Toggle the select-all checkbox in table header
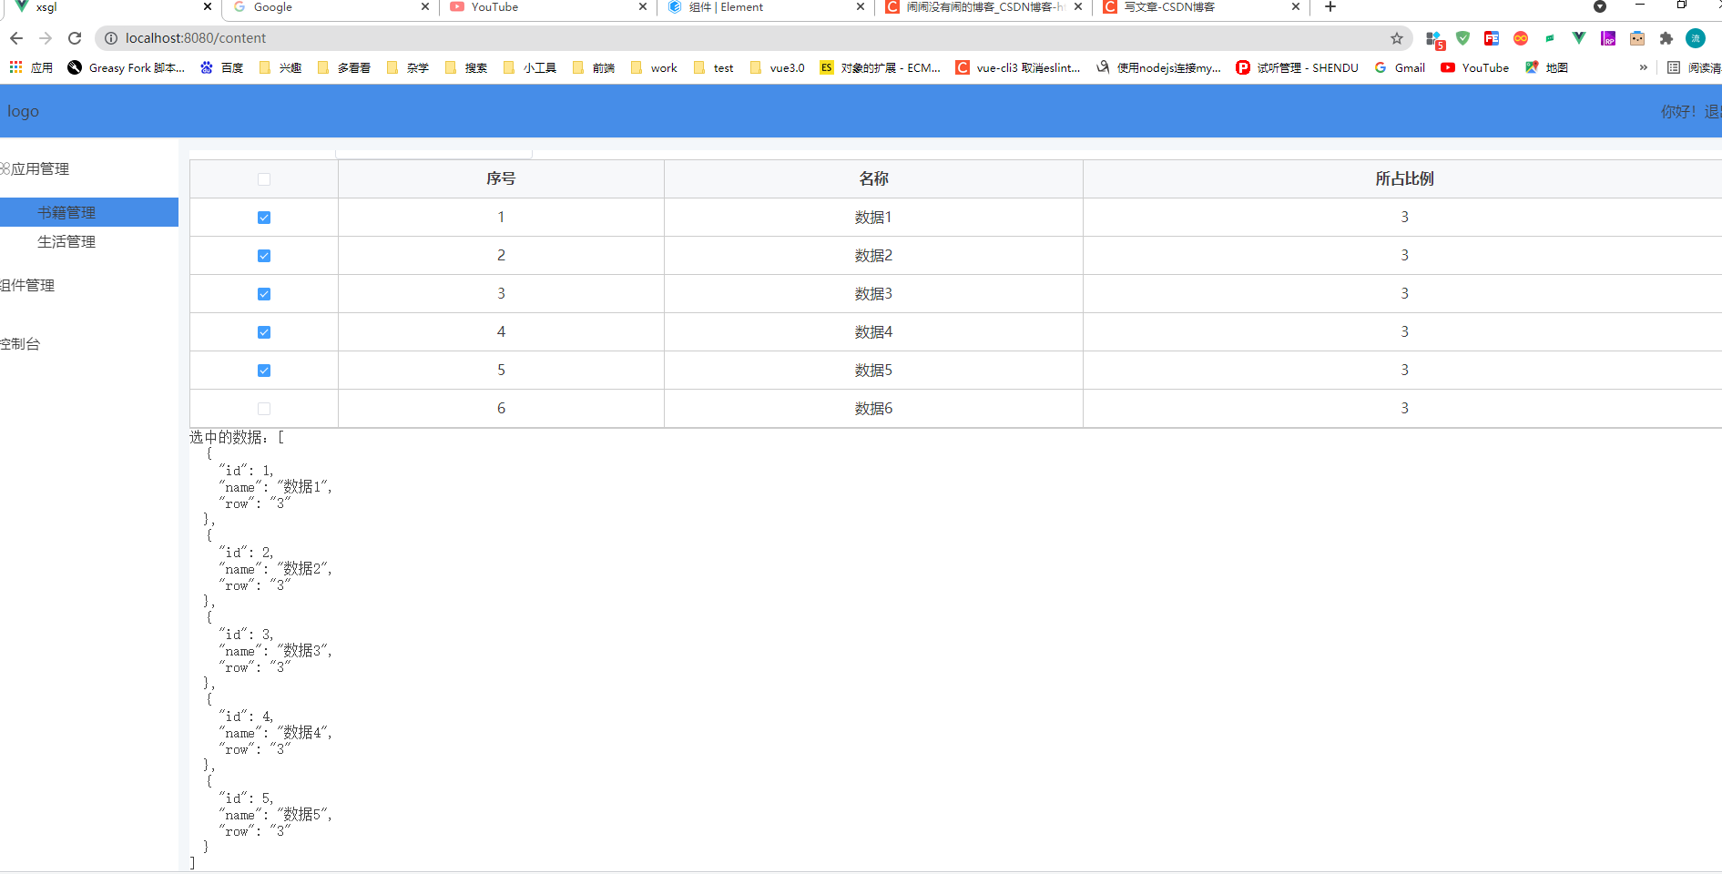Image resolution: width=1722 pixels, height=874 pixels. tap(263, 179)
